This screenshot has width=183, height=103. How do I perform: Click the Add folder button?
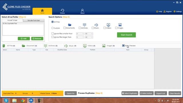[x=24, y=39]
